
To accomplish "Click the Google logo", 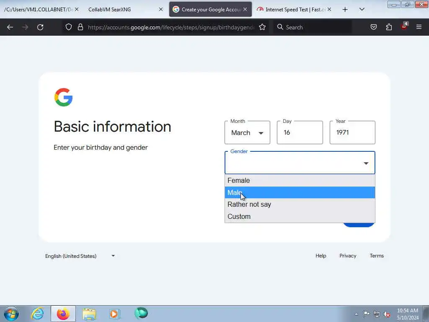I will (64, 97).
